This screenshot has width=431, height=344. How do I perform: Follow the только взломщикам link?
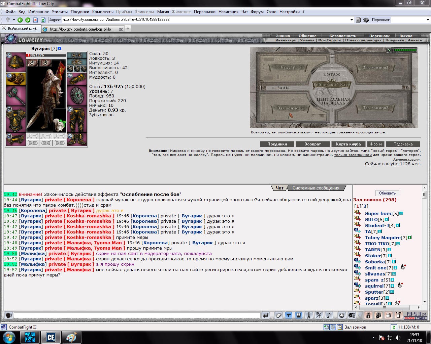pos(353,155)
